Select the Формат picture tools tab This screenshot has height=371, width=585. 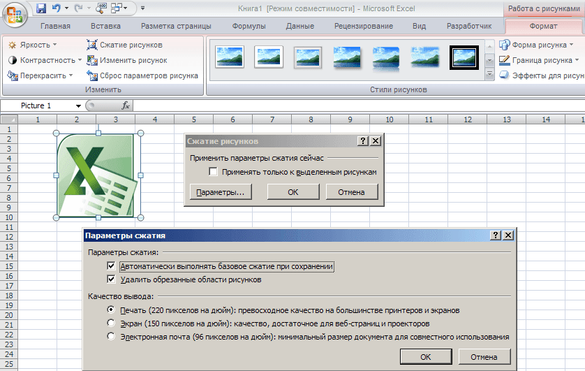click(543, 26)
